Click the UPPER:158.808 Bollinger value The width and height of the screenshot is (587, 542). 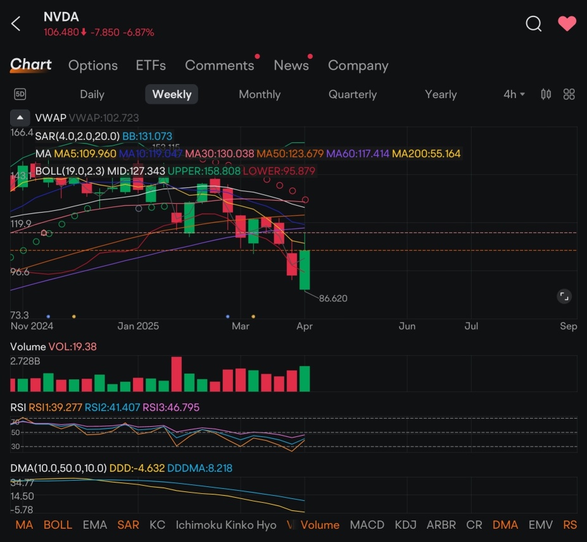[x=204, y=171]
